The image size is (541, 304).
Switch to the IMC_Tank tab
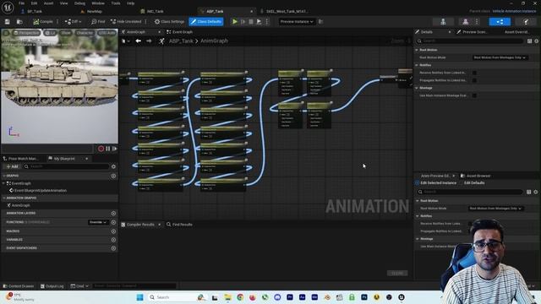click(x=155, y=11)
